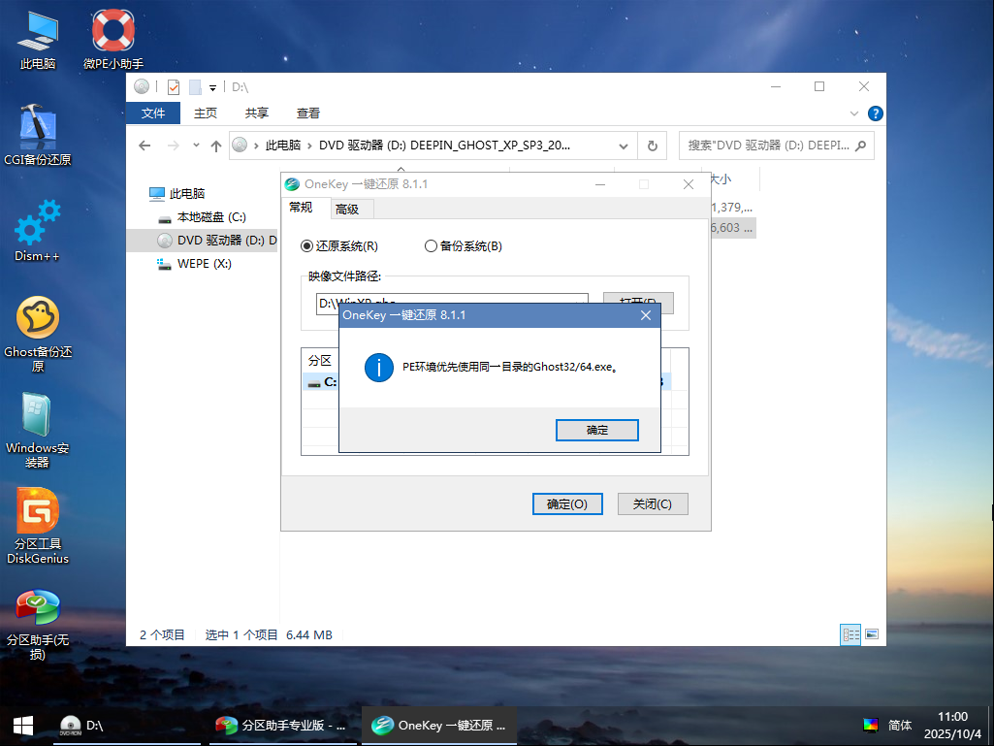Screen dimensions: 994x746
Task: Launch the 分区工具 DiskGenius icon
Action: point(38,527)
